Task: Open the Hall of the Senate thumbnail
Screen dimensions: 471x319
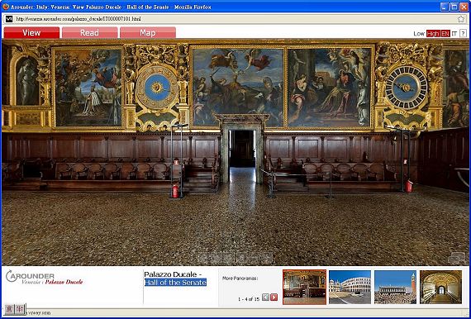Action: tap(304, 287)
